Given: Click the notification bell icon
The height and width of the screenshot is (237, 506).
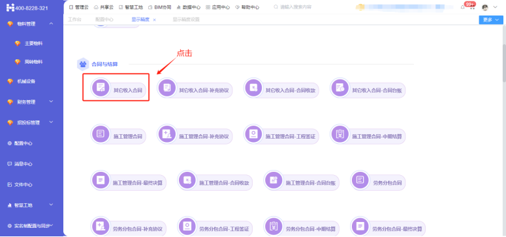Looking at the screenshot, I should coord(462,7).
